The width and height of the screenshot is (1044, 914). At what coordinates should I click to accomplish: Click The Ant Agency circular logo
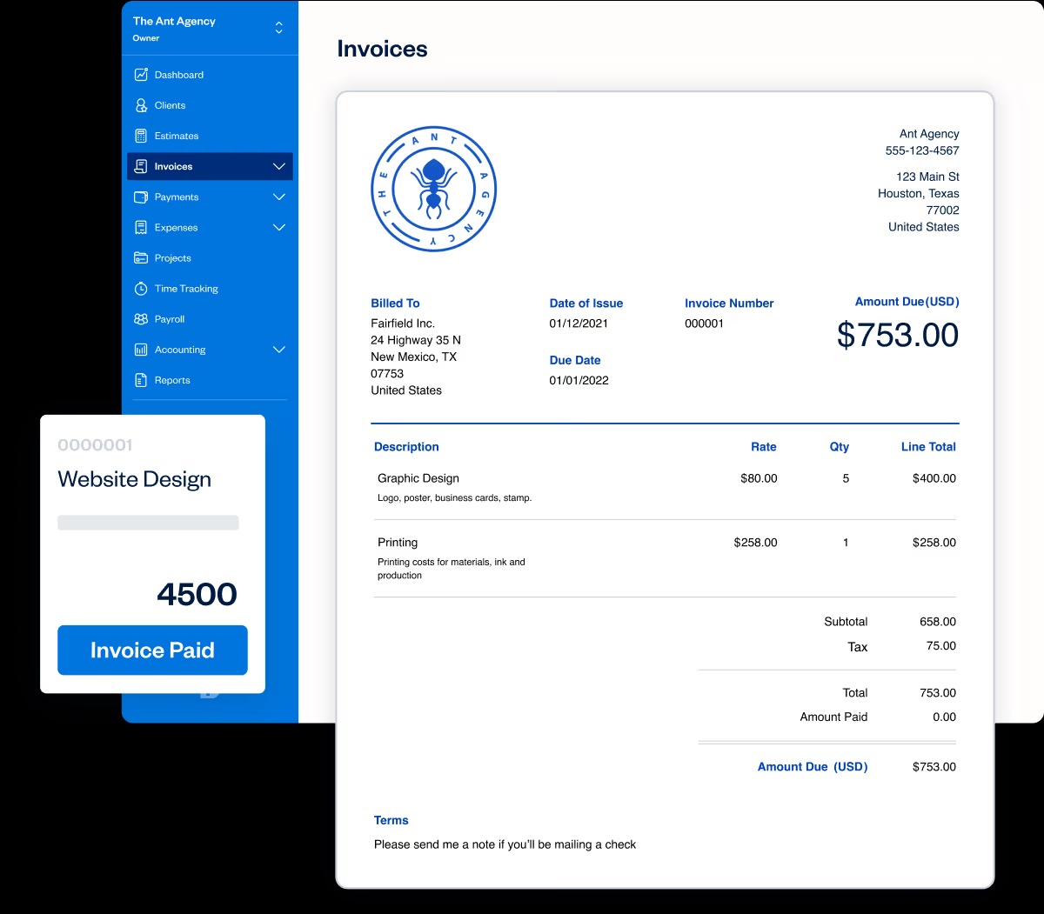click(433, 189)
